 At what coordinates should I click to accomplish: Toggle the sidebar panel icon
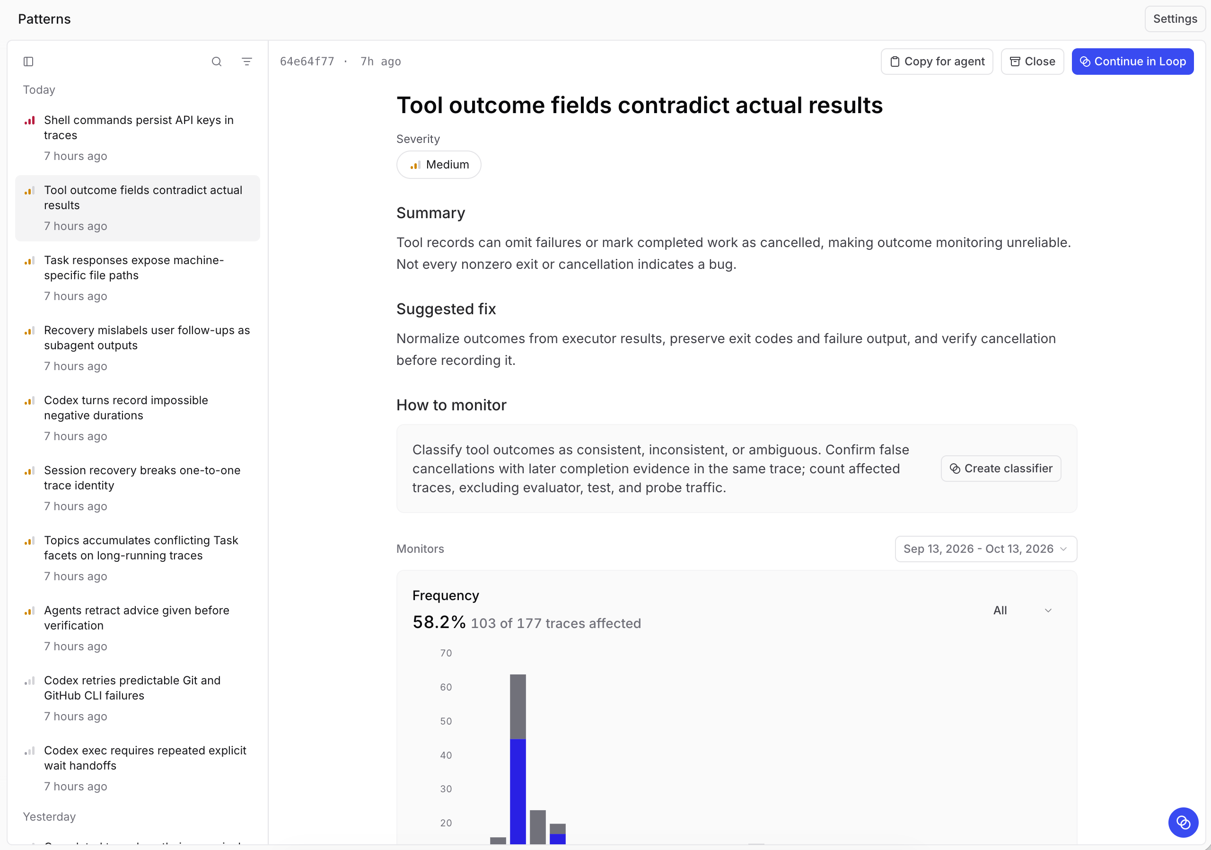click(28, 62)
